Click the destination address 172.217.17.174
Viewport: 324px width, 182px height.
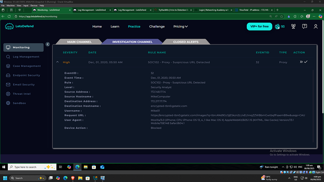[159, 101]
